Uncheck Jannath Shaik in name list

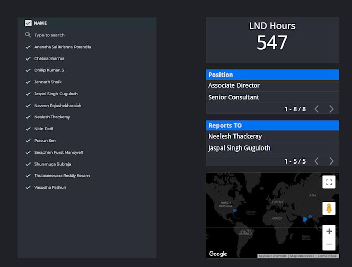point(28,82)
